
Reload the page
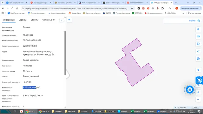(12, 8)
